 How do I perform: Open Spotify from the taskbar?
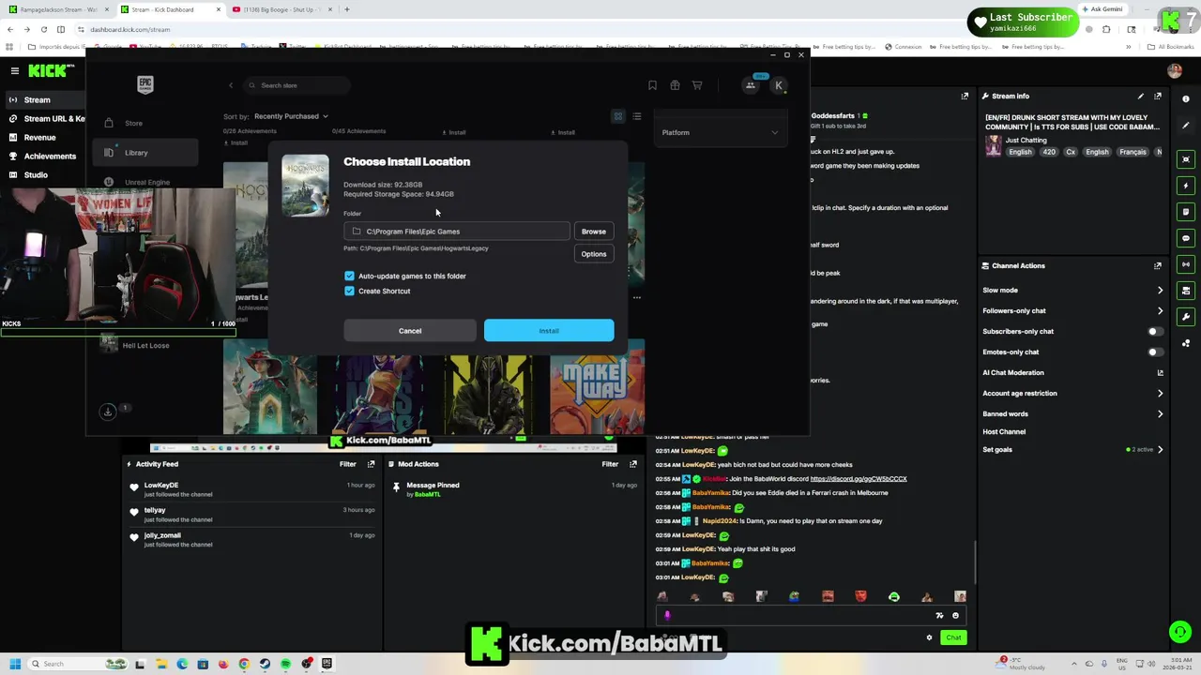[x=285, y=664]
